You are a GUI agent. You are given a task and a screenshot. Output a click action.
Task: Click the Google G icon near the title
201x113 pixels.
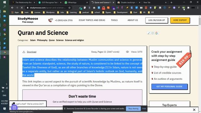[156, 33]
